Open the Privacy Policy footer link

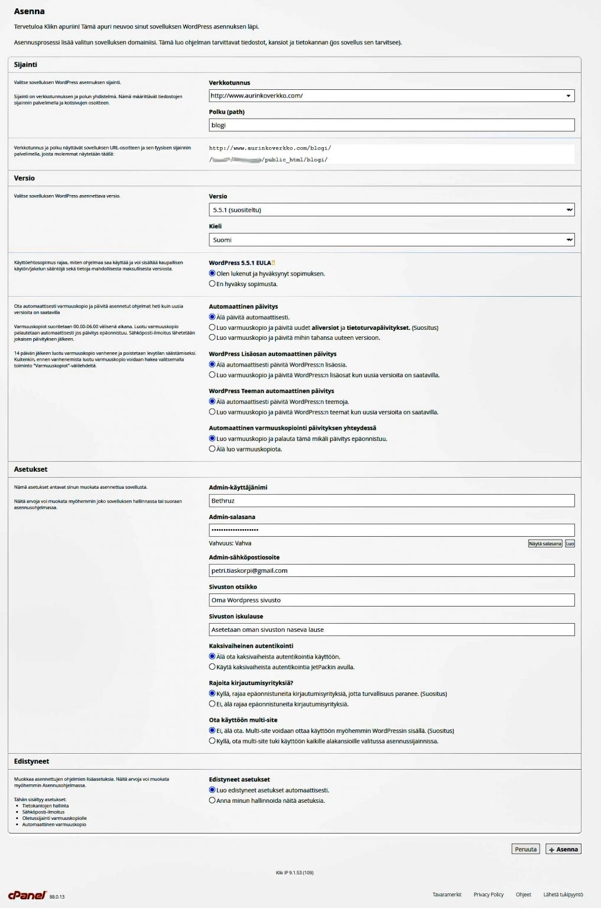pyautogui.click(x=488, y=894)
